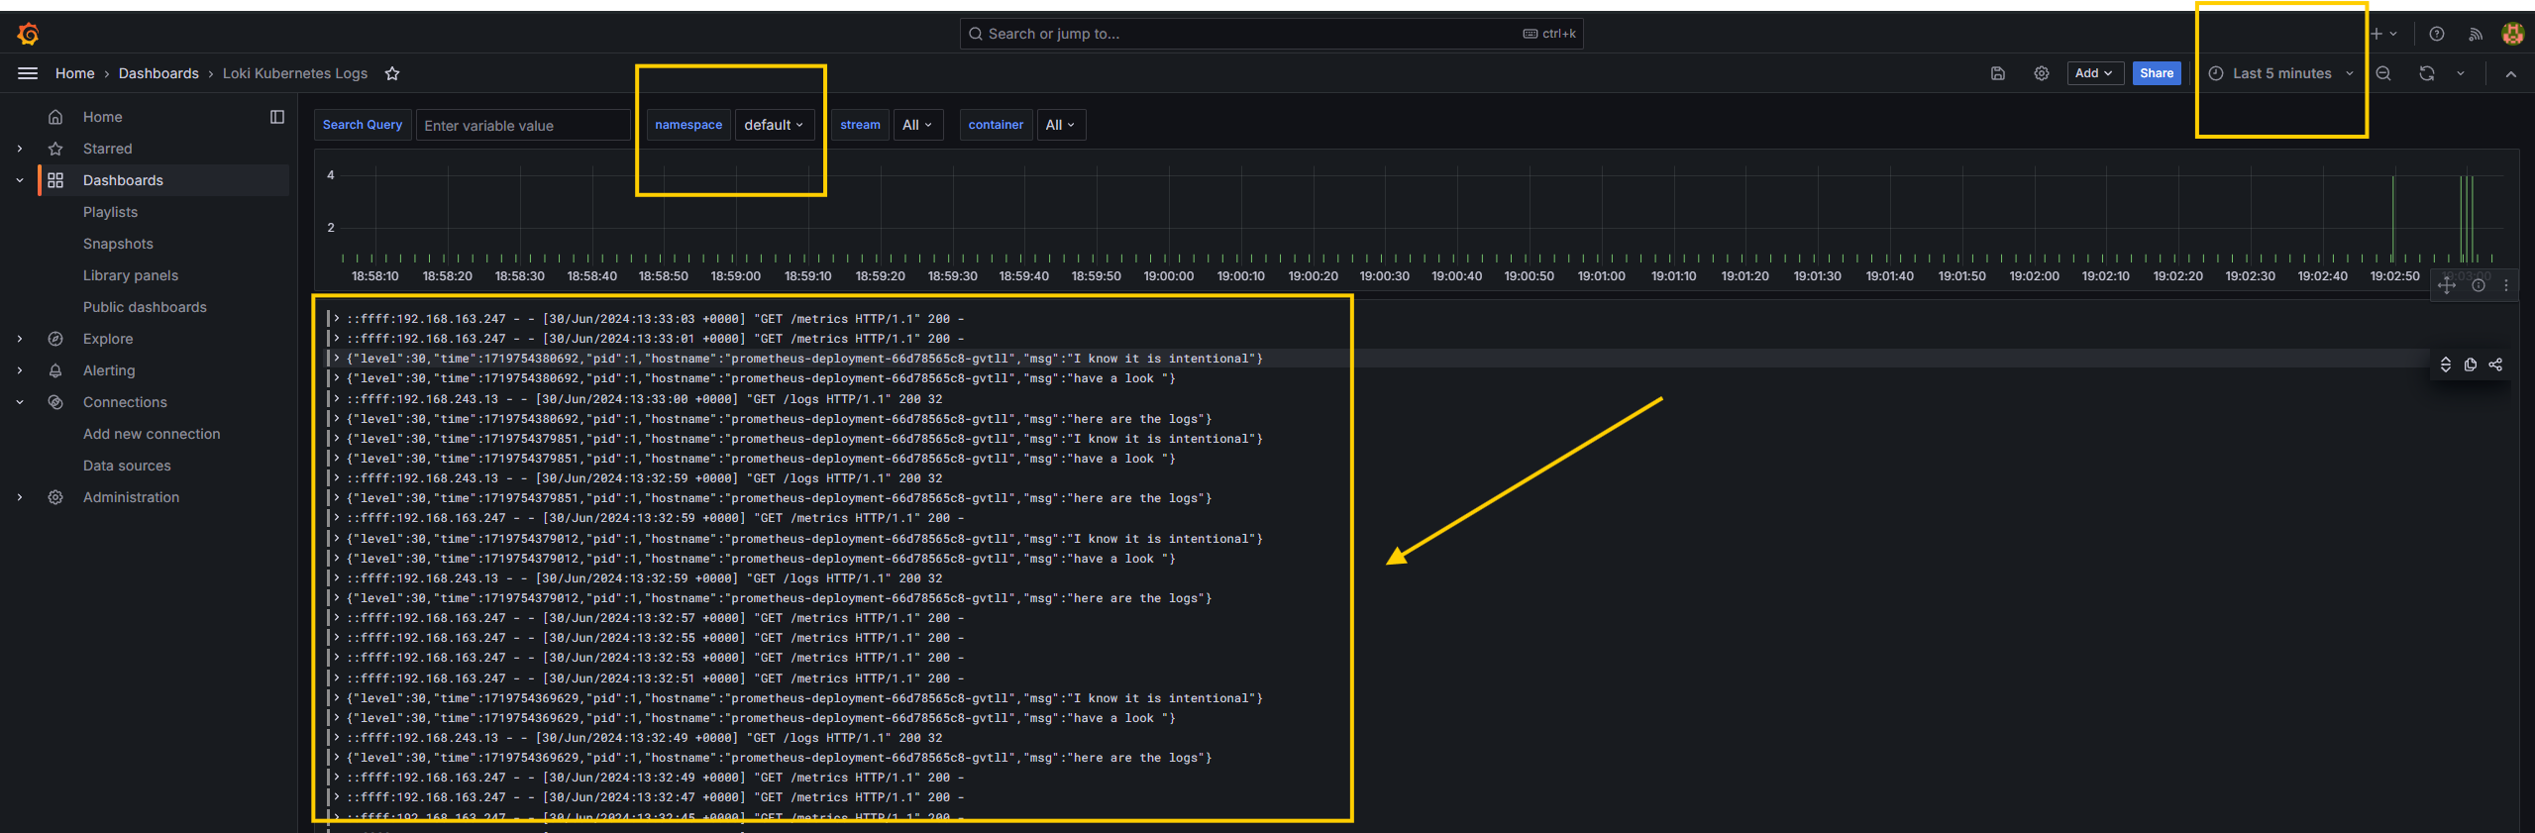Focus the Search Query variable input
2535x833 pixels.
tap(523, 126)
